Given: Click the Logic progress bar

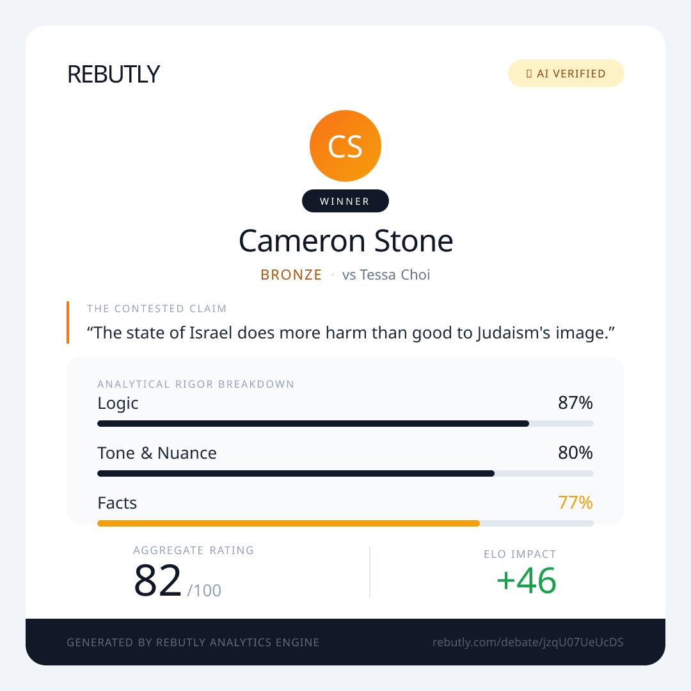Looking at the screenshot, I should (345, 424).
